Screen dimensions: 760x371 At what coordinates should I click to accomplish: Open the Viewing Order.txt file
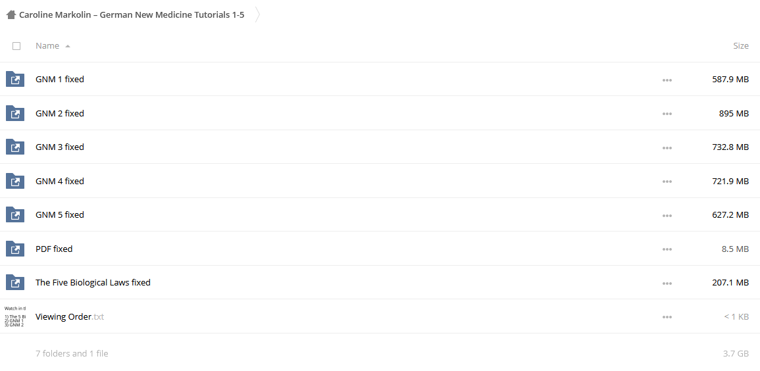tap(70, 316)
